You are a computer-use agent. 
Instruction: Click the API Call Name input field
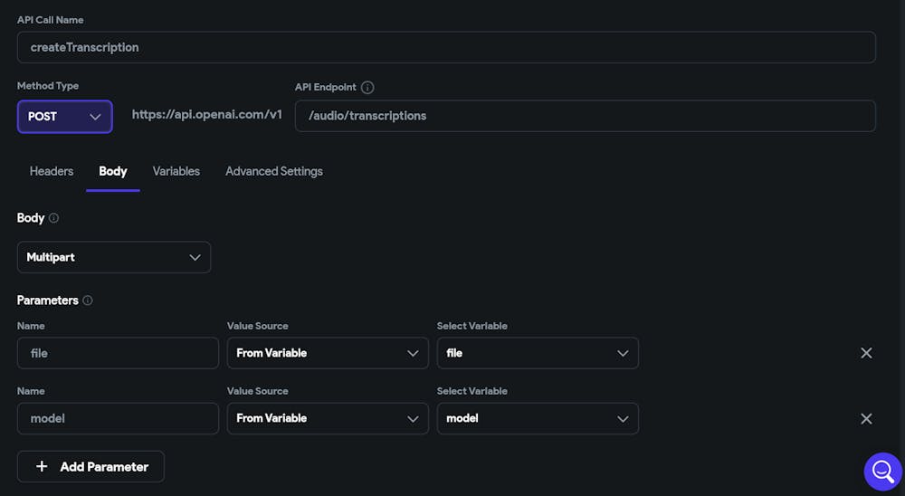(446, 47)
